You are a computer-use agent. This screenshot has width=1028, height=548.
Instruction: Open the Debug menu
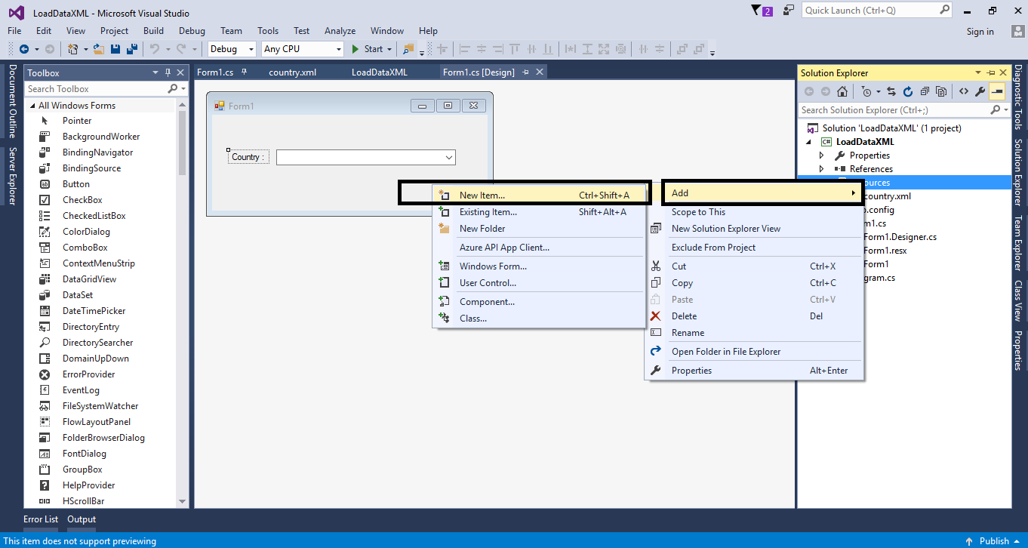(x=192, y=31)
